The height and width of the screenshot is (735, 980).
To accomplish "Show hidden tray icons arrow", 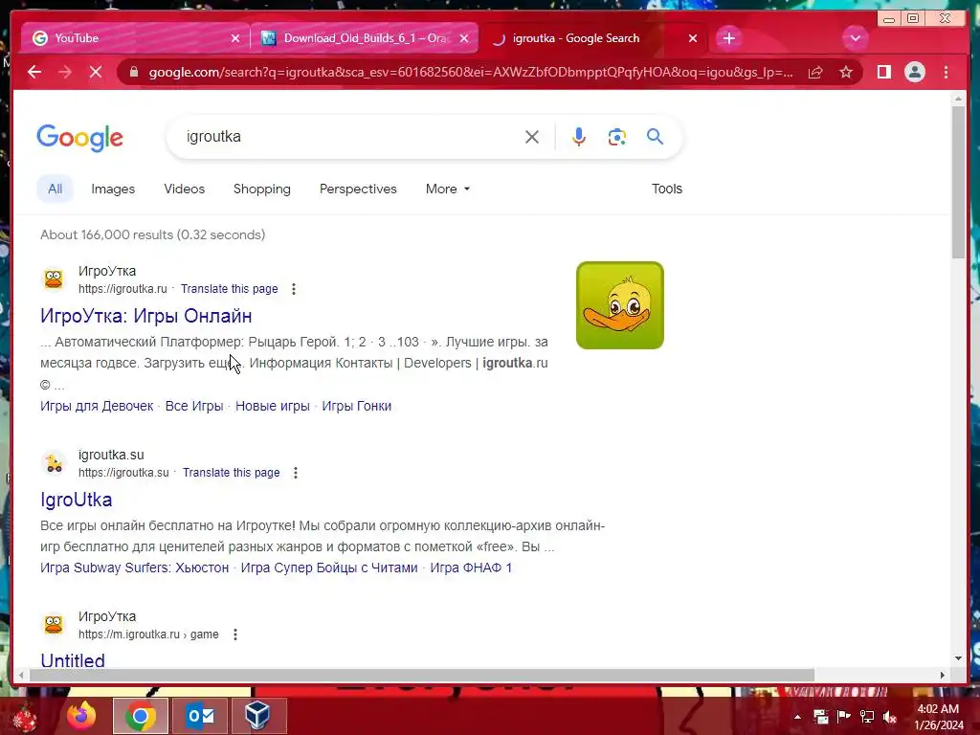I will coord(797,717).
